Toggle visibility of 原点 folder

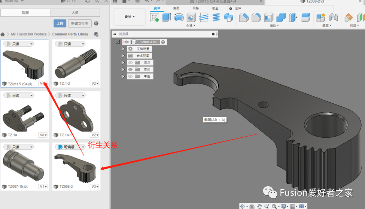[x=131, y=63]
